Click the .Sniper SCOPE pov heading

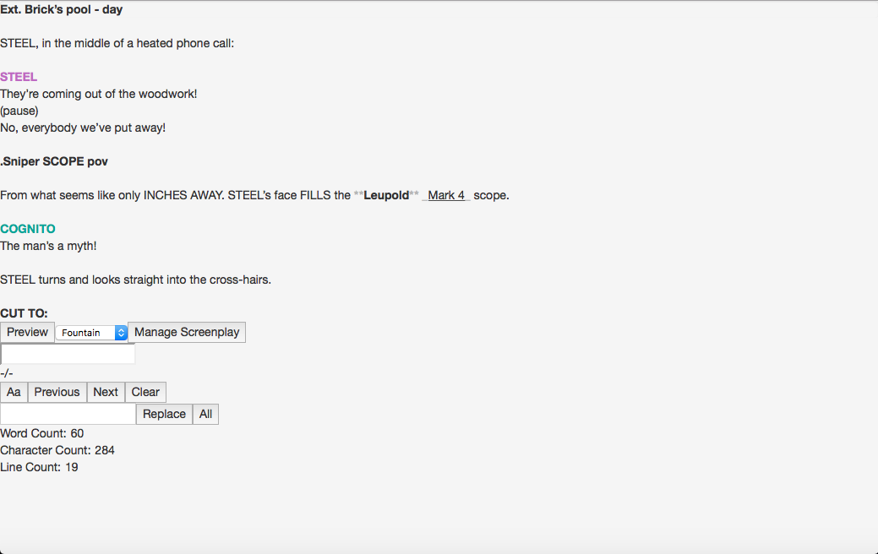tap(54, 161)
